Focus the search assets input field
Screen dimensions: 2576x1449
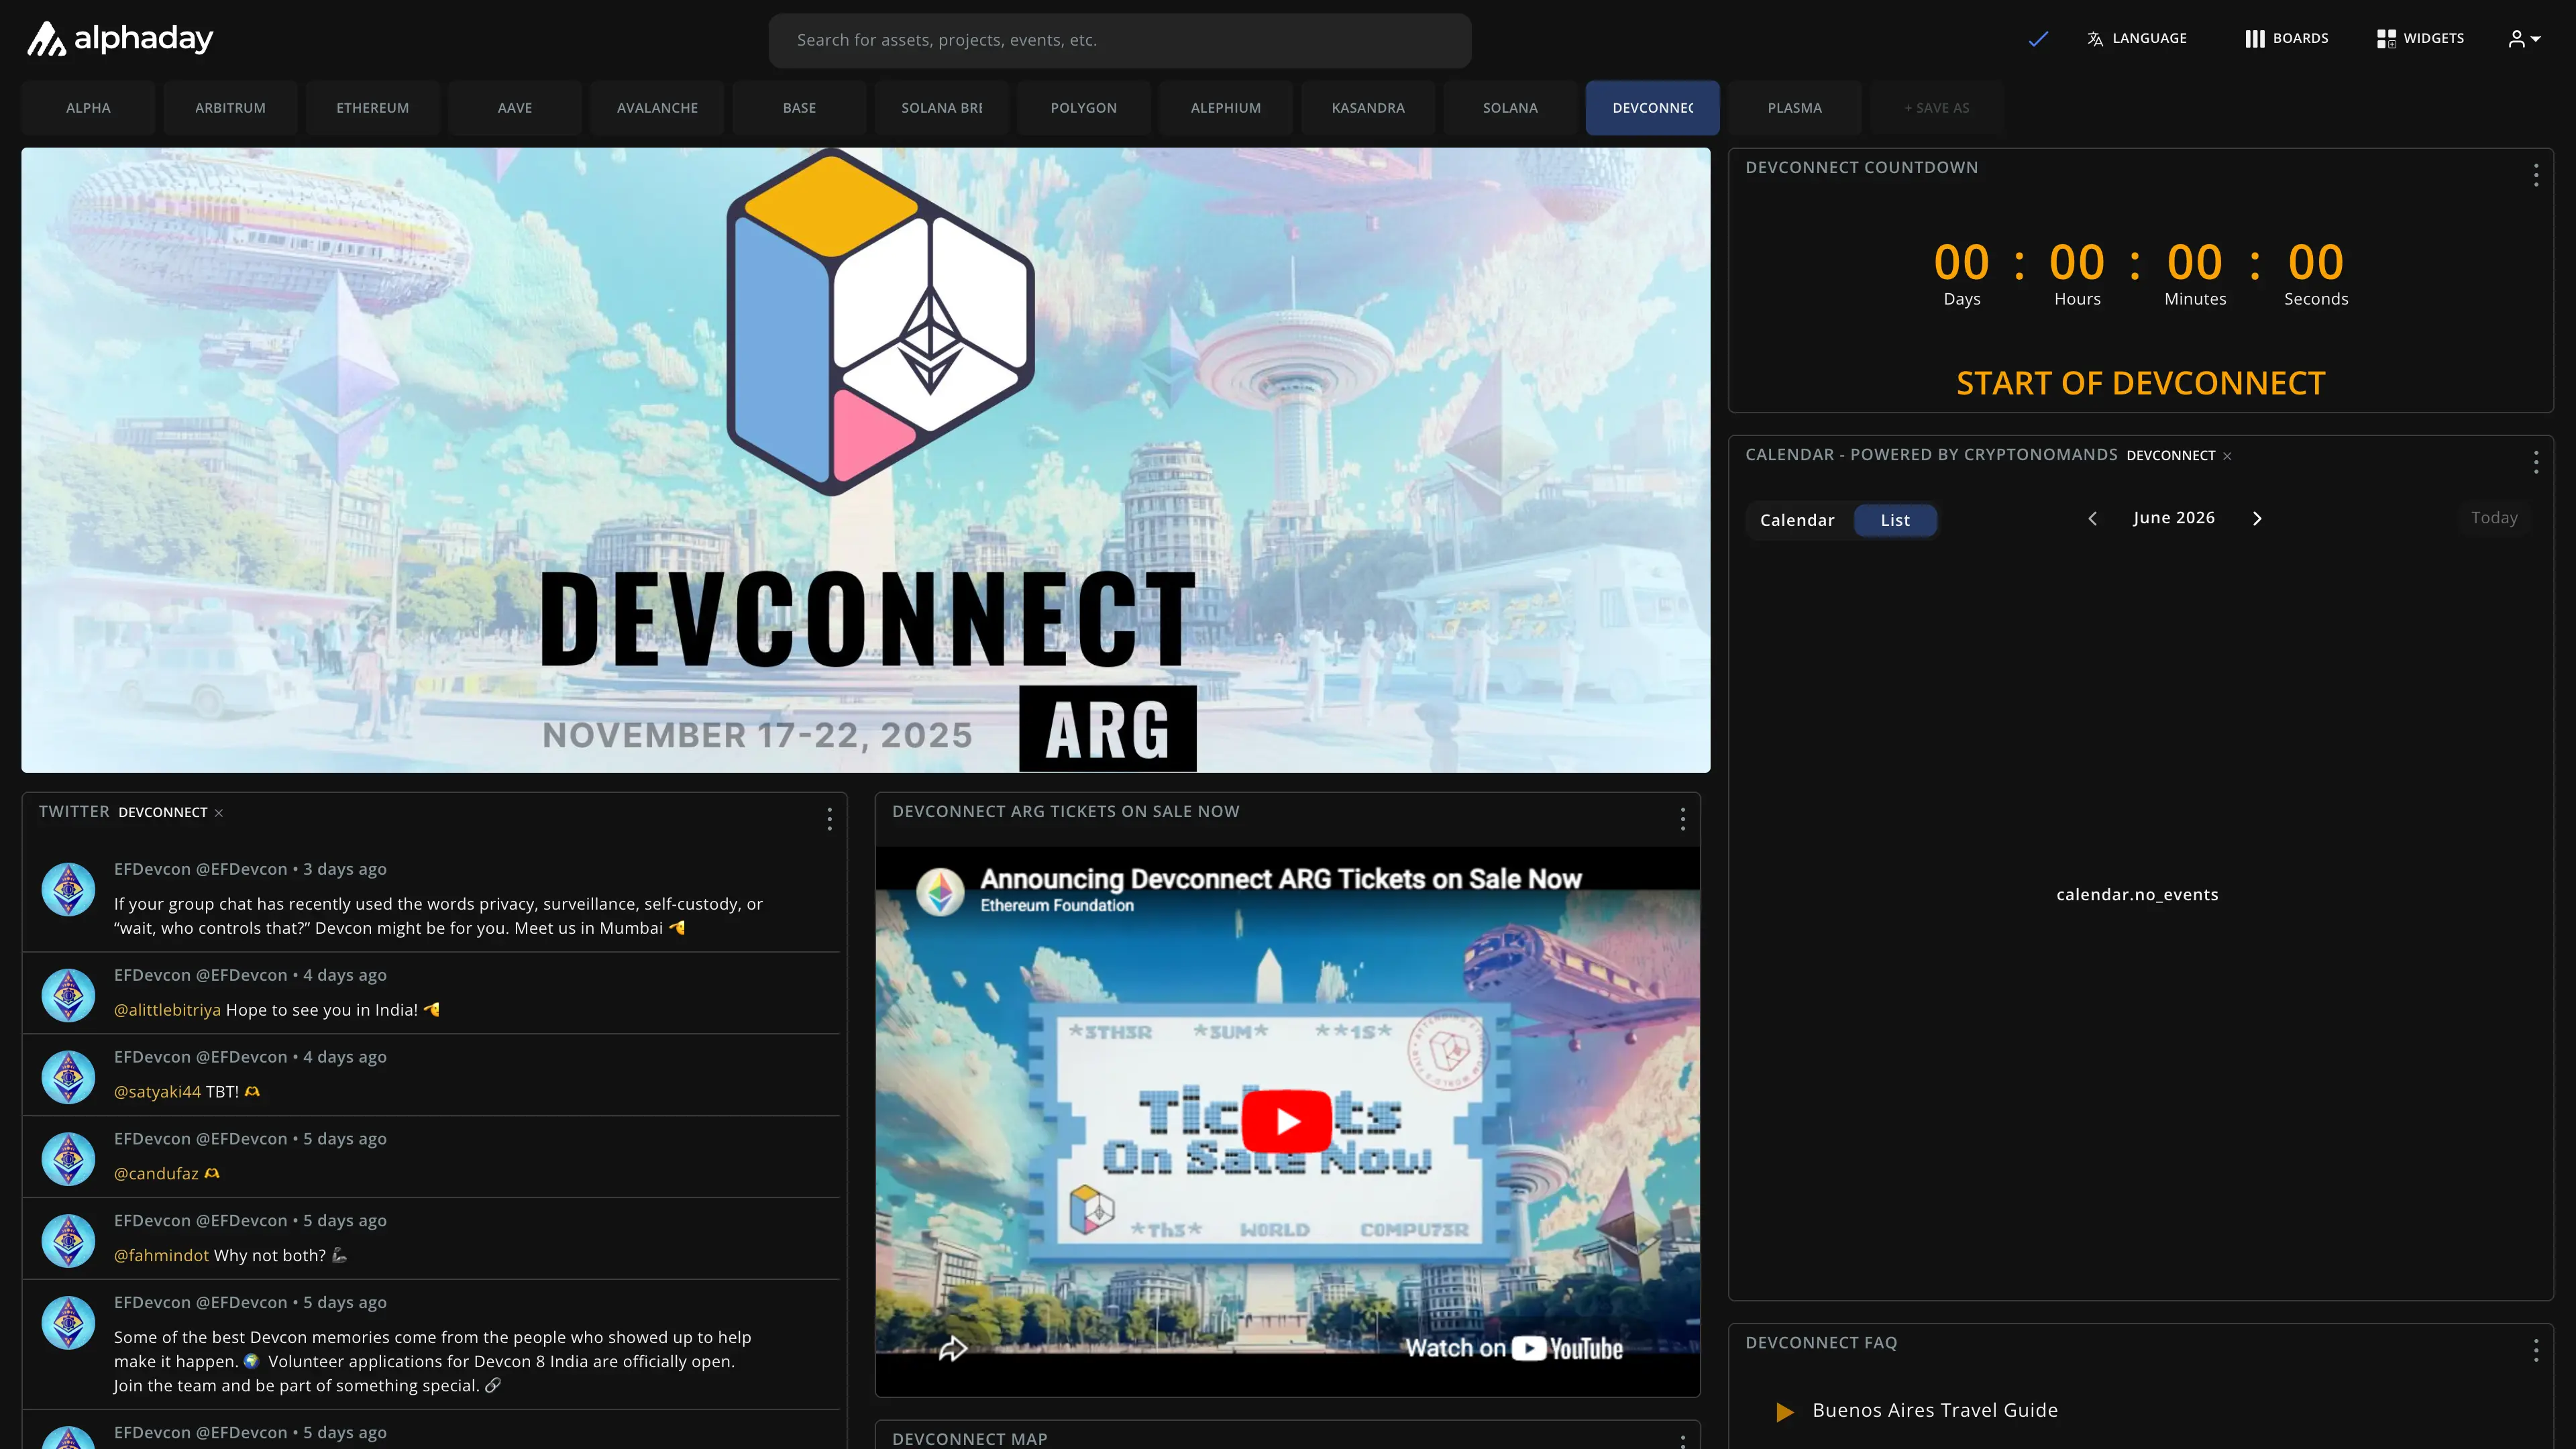[x=1119, y=40]
